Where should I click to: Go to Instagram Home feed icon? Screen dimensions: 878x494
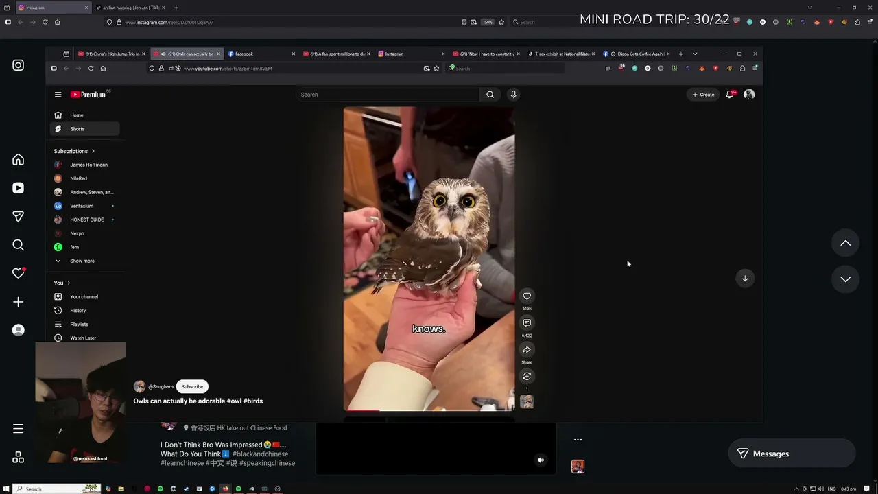click(x=19, y=160)
